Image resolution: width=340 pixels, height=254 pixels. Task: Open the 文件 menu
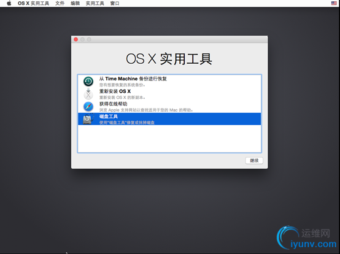tap(60, 3)
